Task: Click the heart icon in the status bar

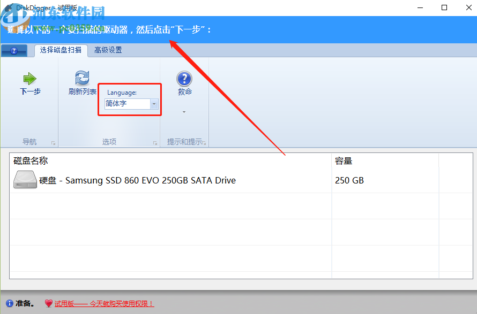Action: coord(49,303)
